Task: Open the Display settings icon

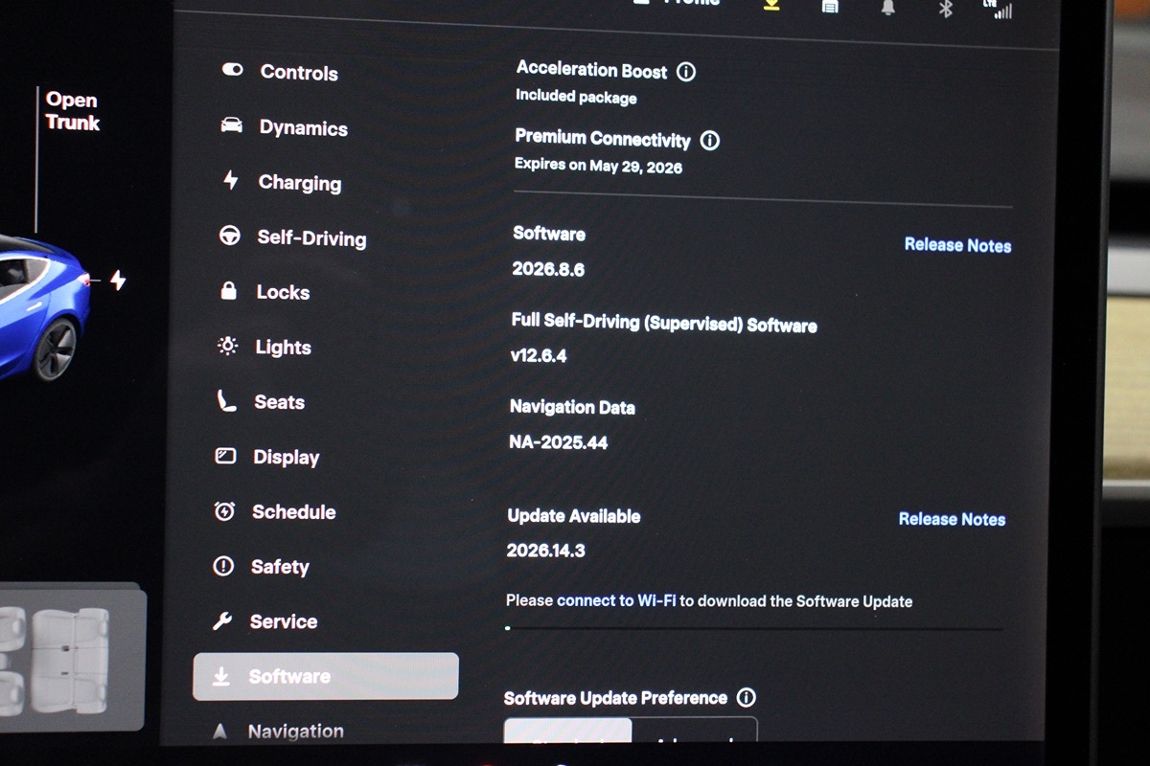Action: [x=225, y=456]
